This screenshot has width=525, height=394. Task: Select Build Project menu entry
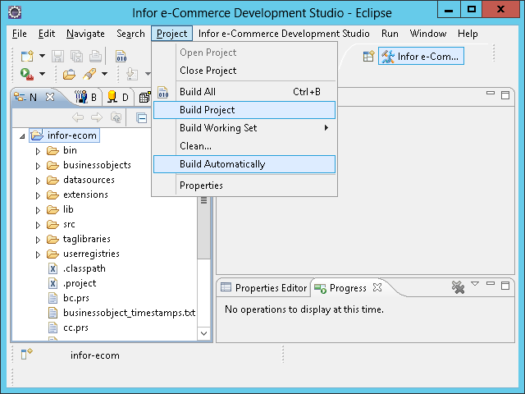(207, 110)
